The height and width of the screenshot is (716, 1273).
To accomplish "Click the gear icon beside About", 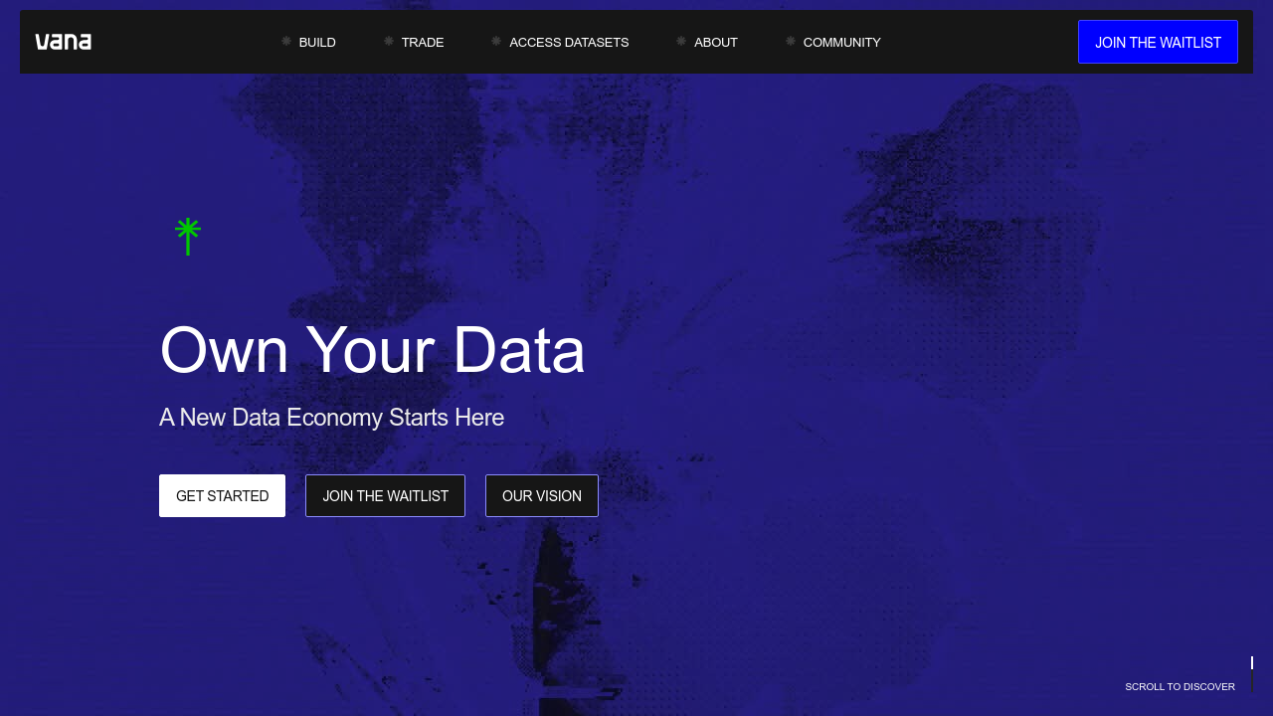I will [x=681, y=42].
